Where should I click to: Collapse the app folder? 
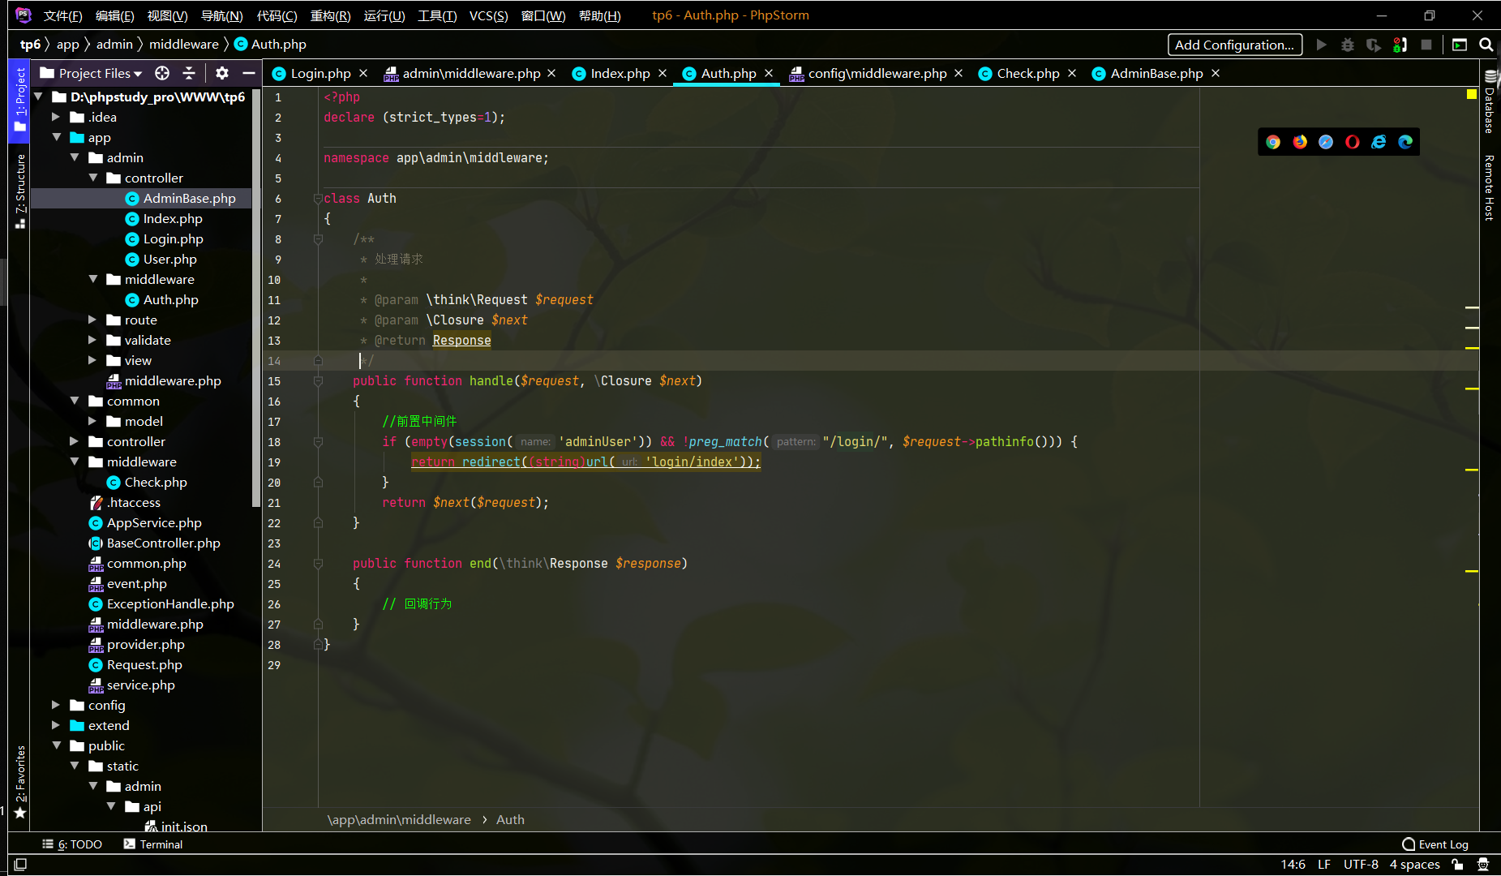(x=57, y=137)
